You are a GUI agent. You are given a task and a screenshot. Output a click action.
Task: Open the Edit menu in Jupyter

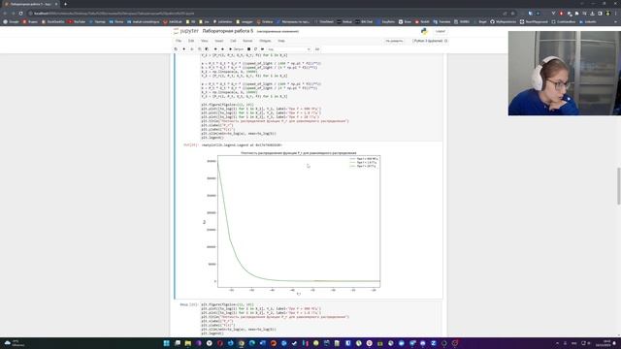[191, 41]
